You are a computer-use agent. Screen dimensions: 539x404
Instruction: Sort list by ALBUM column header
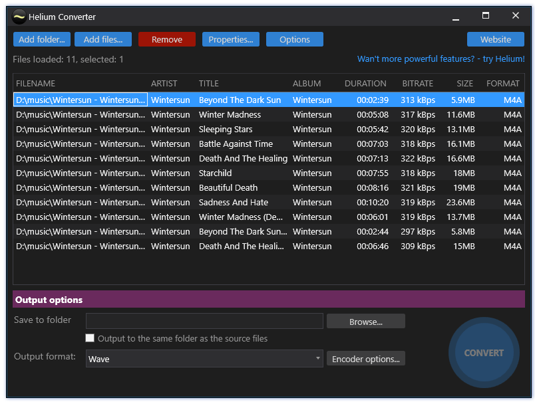307,84
